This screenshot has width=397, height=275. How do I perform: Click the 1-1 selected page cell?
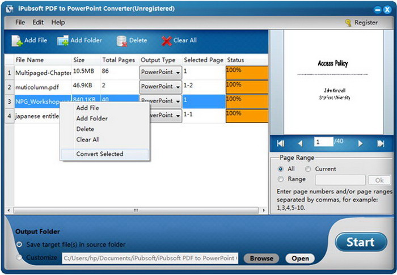coord(204,116)
